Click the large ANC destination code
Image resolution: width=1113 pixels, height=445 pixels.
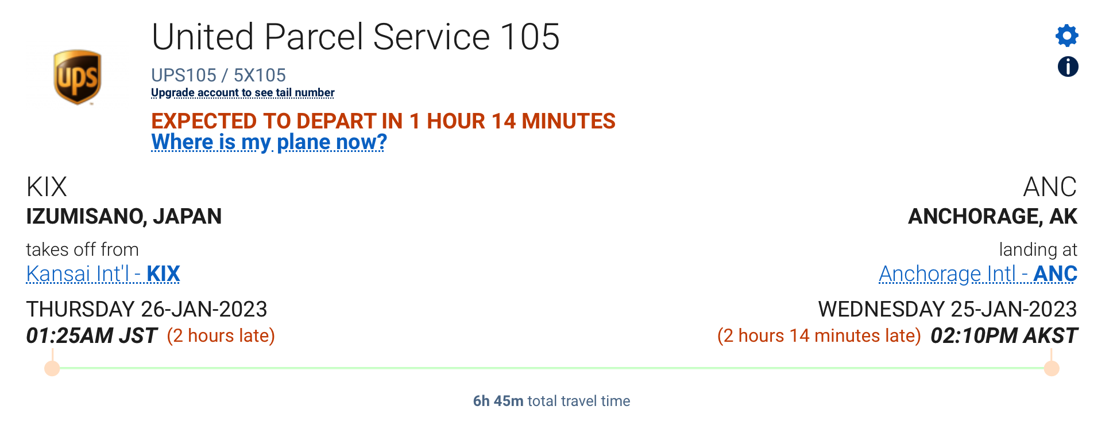click(1049, 187)
